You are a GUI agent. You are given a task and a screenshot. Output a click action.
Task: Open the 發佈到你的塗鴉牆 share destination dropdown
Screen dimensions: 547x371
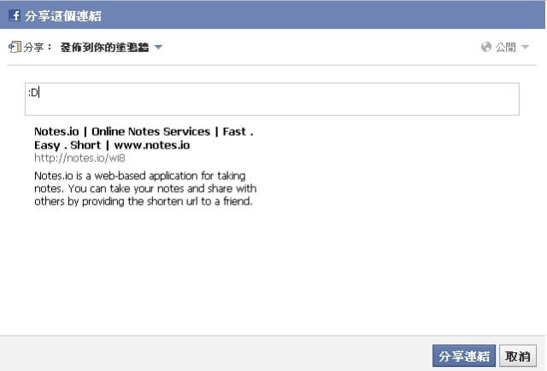point(111,47)
